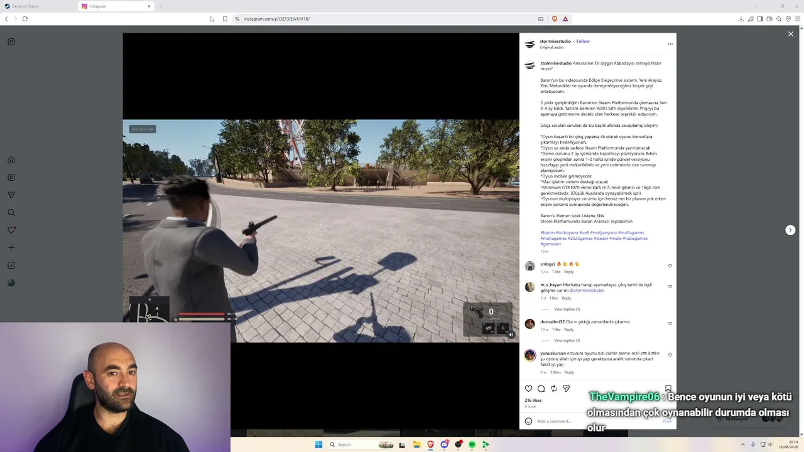804x452 pixels.
Task: Open emoji picker in comment box
Action: 528,421
